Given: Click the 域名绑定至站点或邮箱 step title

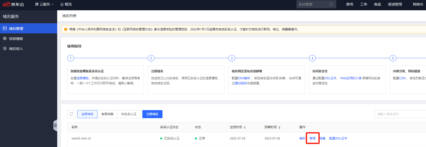Looking at the screenshot, I should 247,71.
